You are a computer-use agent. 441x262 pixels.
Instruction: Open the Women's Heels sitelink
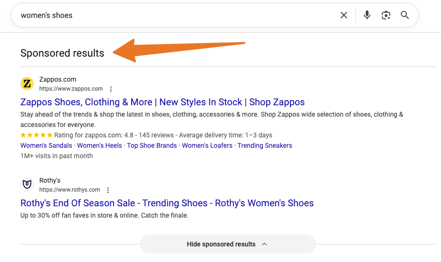point(99,145)
